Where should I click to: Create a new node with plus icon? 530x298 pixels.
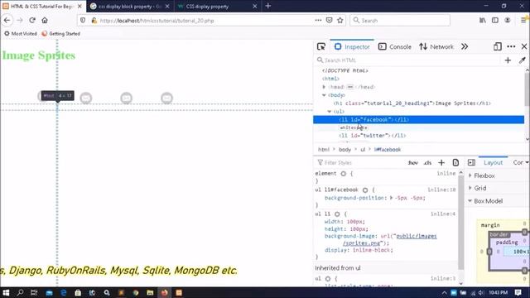[508, 60]
